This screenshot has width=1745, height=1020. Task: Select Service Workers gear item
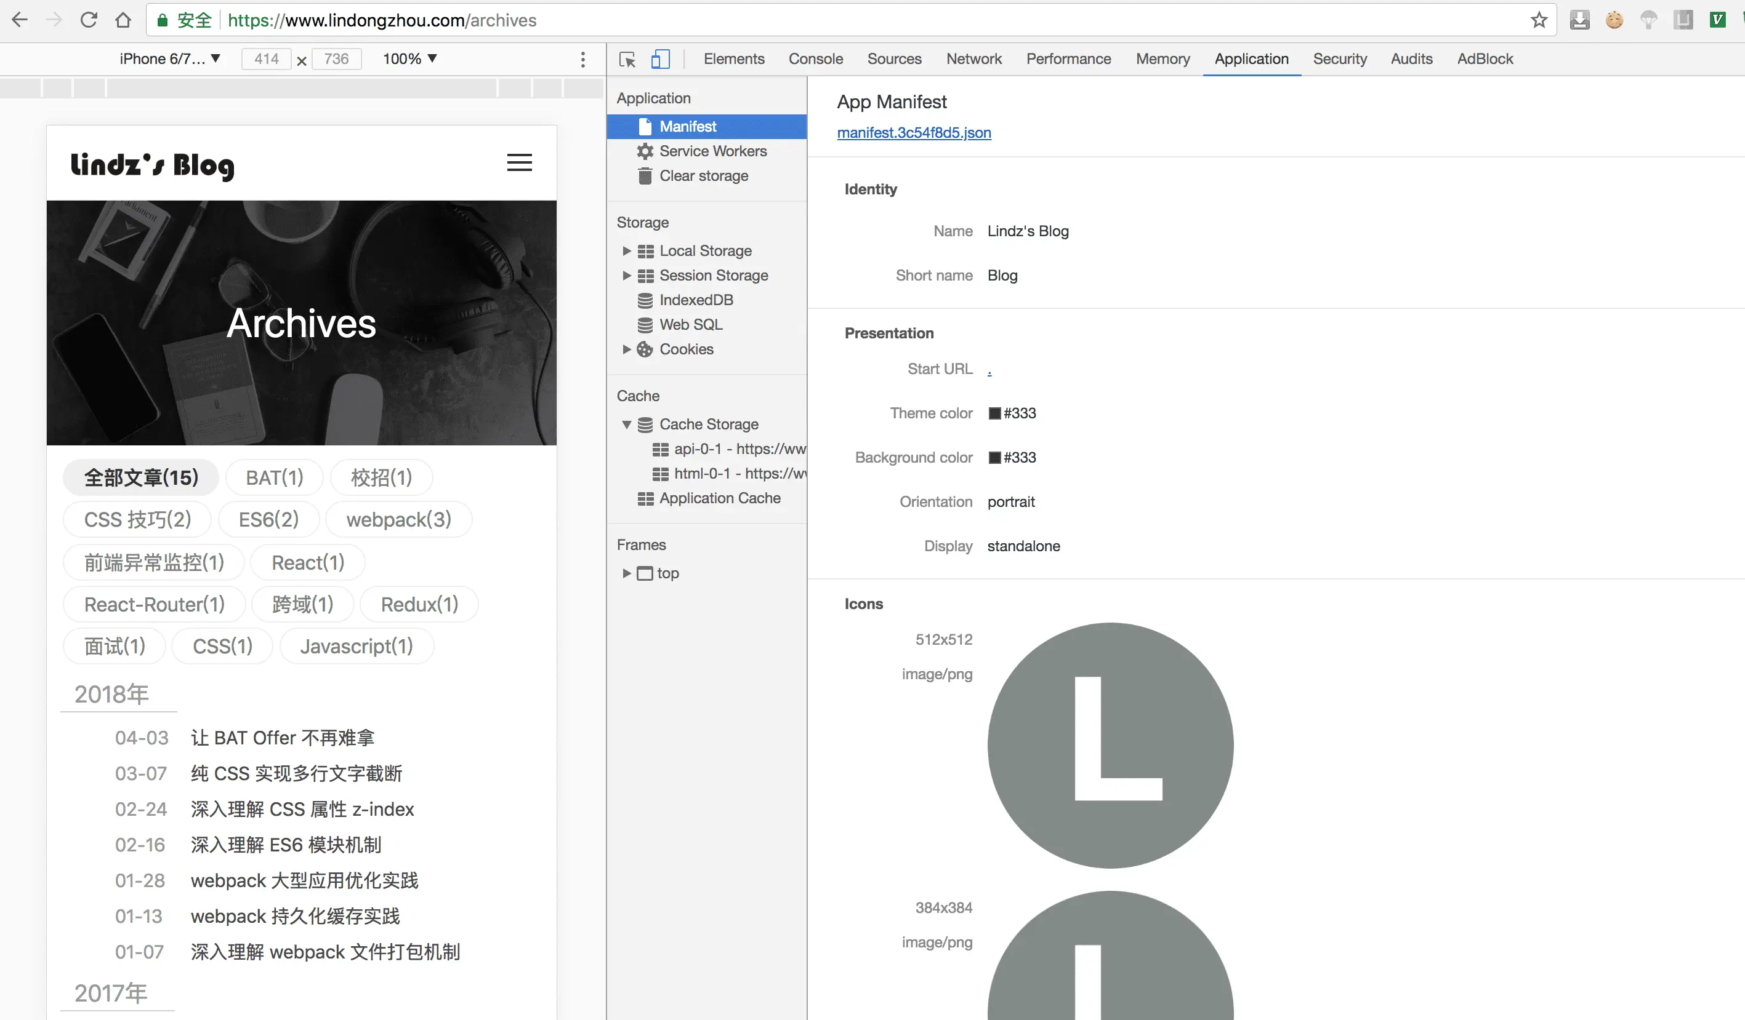tap(712, 151)
